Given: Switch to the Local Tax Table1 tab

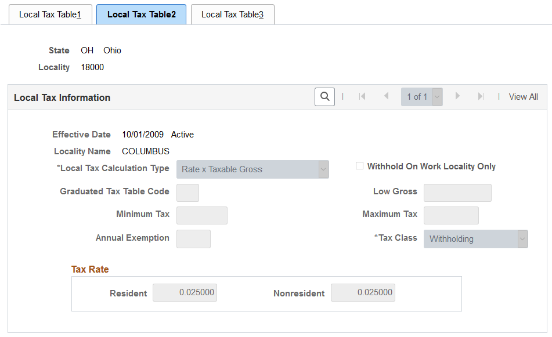Looking at the screenshot, I should [x=50, y=15].
